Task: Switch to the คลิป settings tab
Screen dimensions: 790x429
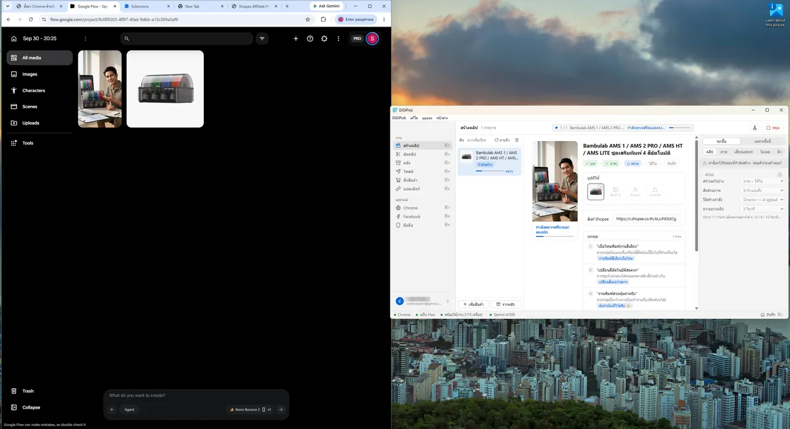Action: pyautogui.click(x=710, y=151)
